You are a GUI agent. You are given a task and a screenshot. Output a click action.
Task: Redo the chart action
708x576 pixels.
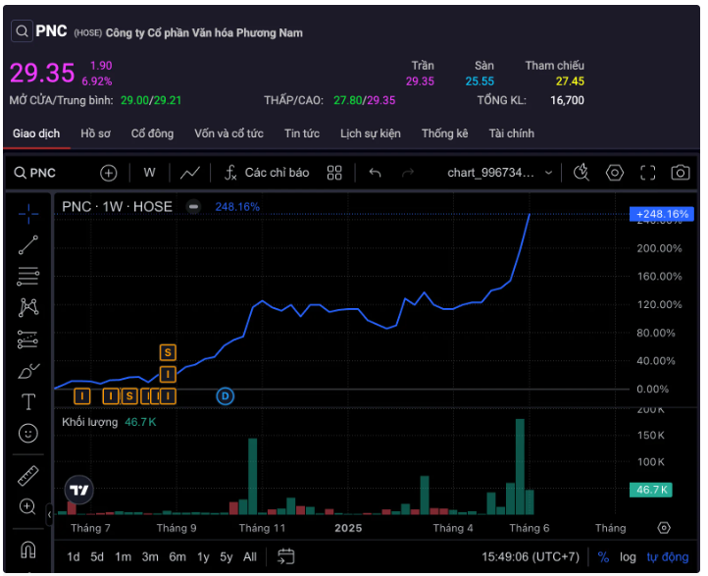click(x=408, y=173)
